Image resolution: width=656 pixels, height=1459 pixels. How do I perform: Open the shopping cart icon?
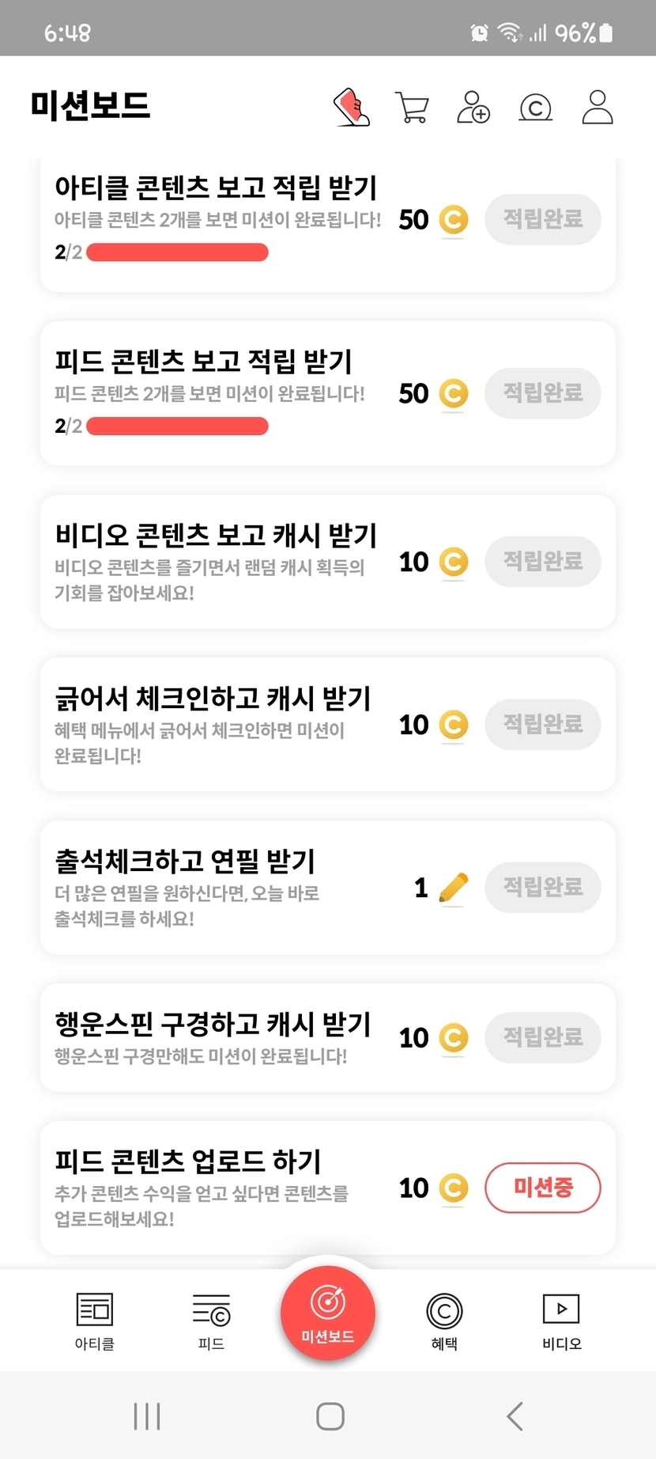point(412,108)
